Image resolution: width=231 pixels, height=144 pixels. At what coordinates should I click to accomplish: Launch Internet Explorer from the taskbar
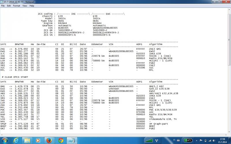[x=16, y=141]
